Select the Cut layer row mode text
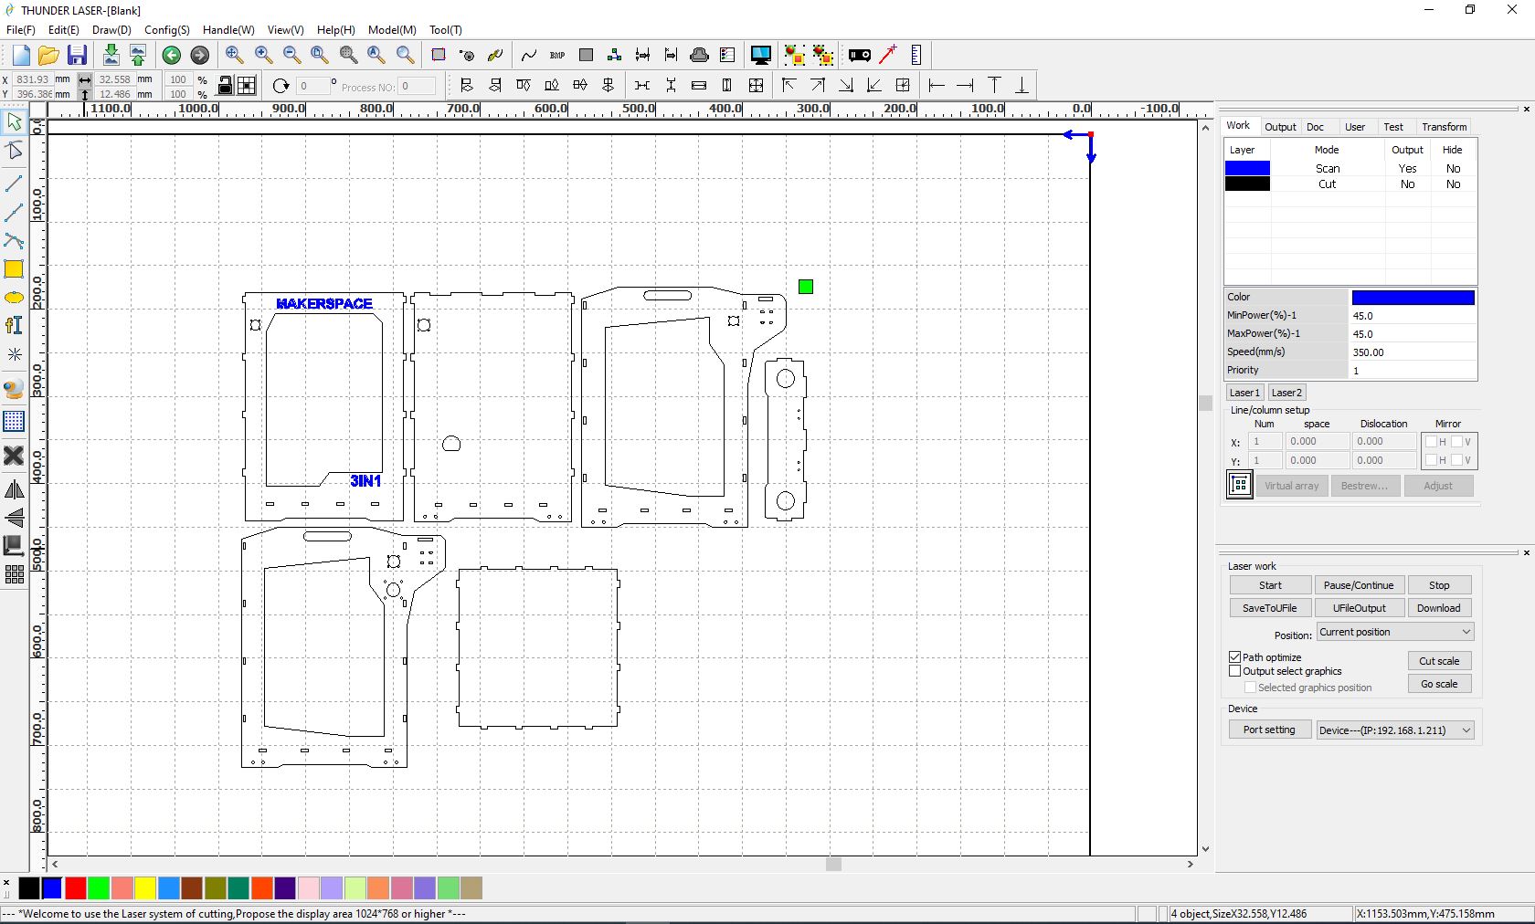Screen dimensions: 1535x924 tap(1327, 184)
